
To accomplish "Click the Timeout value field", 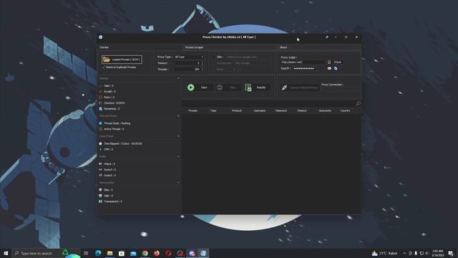I will tap(187, 63).
